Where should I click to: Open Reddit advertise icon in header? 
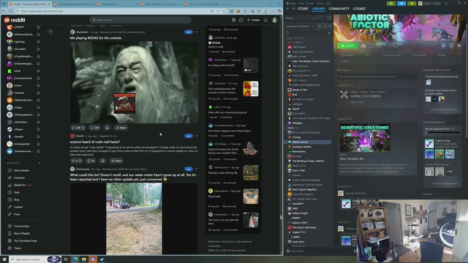tap(234, 20)
